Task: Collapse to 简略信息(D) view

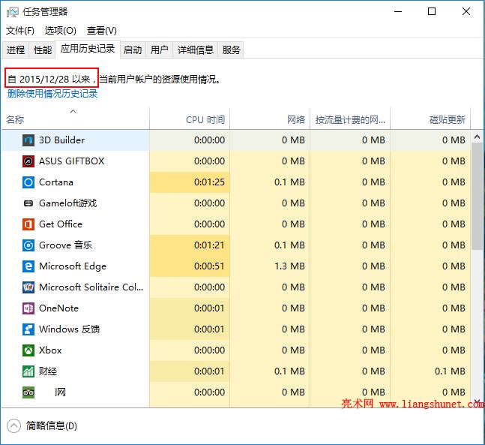Action: tap(42, 426)
